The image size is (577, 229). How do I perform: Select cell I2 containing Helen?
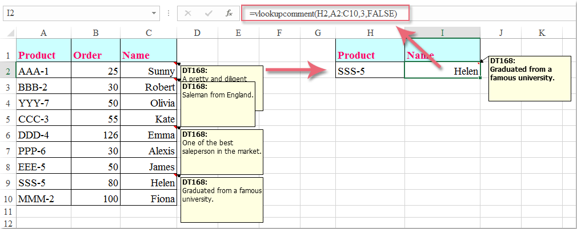pyautogui.click(x=442, y=71)
